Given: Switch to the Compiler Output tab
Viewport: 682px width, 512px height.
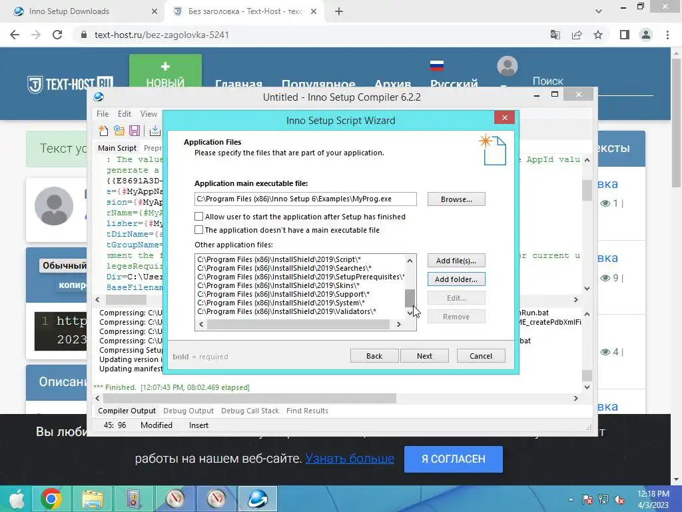Looking at the screenshot, I should 127,411.
